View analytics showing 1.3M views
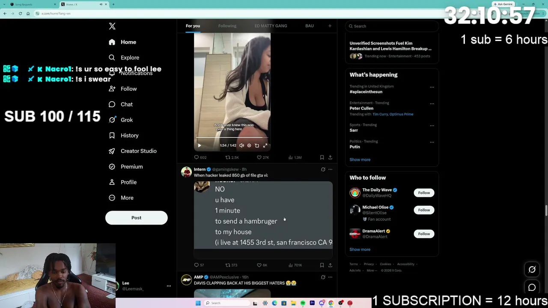Viewport: 548px width, 308px height. click(295, 157)
